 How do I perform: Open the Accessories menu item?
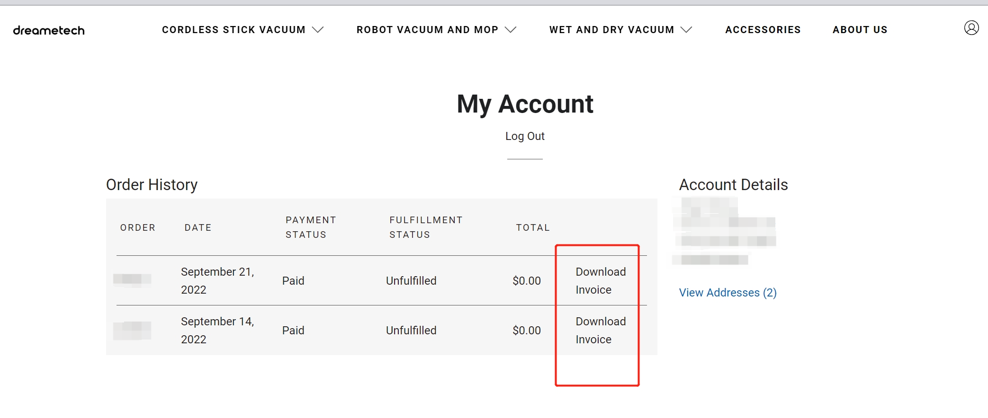tap(763, 30)
